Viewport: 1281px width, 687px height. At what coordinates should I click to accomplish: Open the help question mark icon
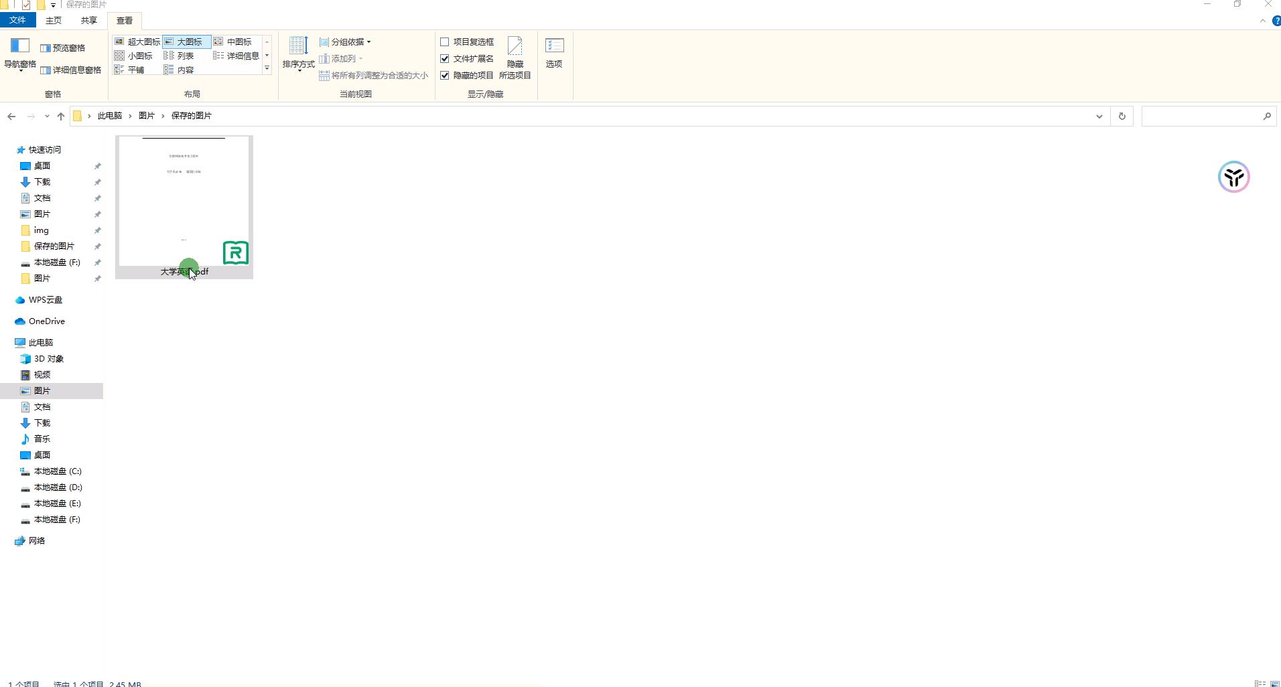(1276, 21)
